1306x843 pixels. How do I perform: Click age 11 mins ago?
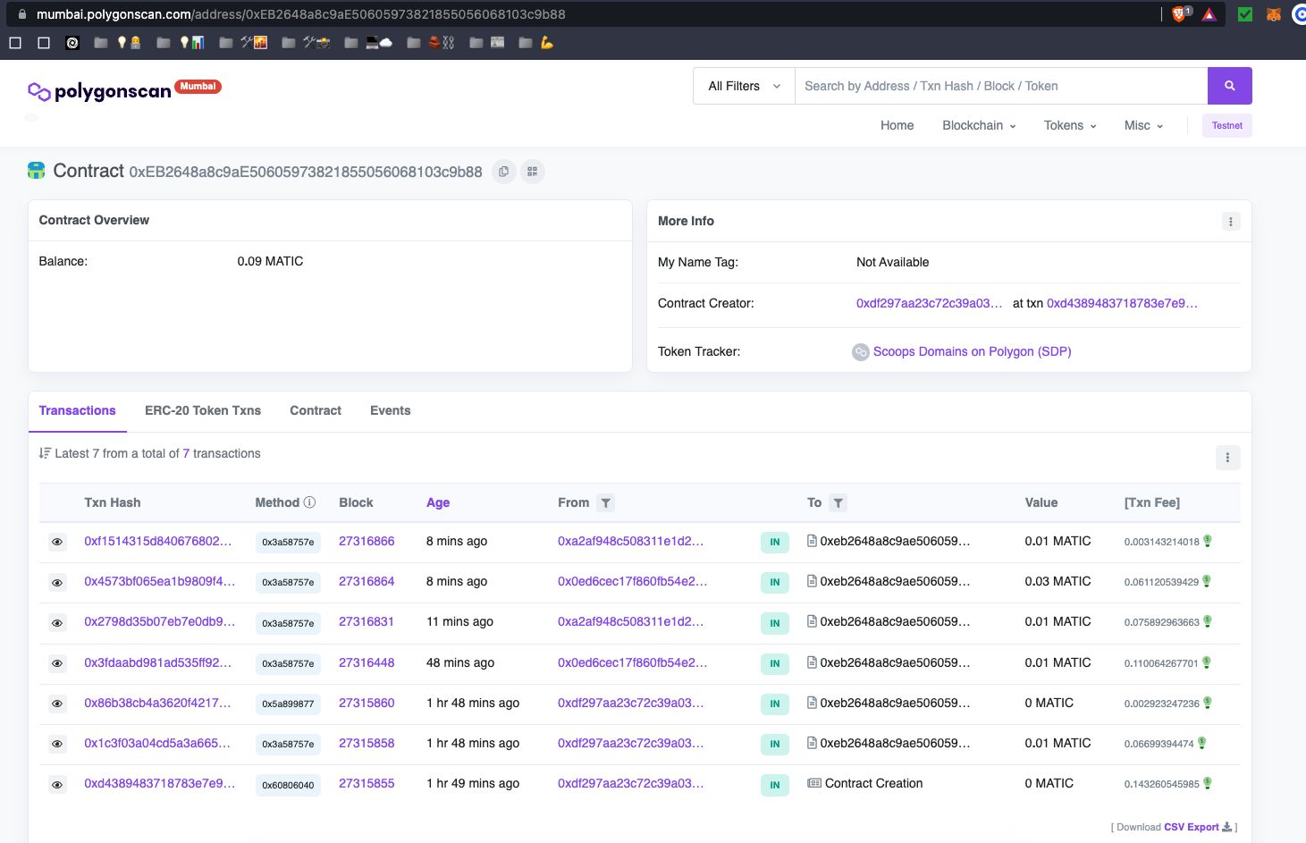459,621
